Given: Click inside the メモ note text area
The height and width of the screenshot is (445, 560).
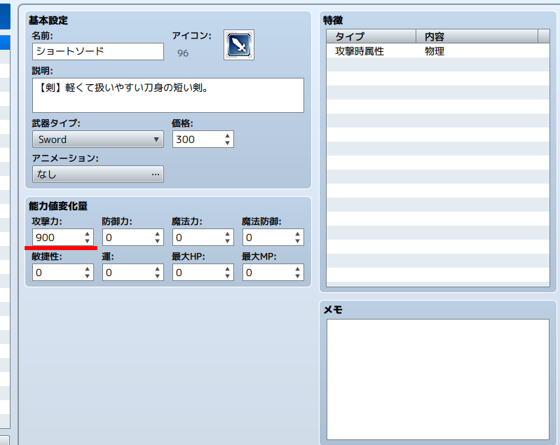Looking at the screenshot, I should pyautogui.click(x=437, y=378).
